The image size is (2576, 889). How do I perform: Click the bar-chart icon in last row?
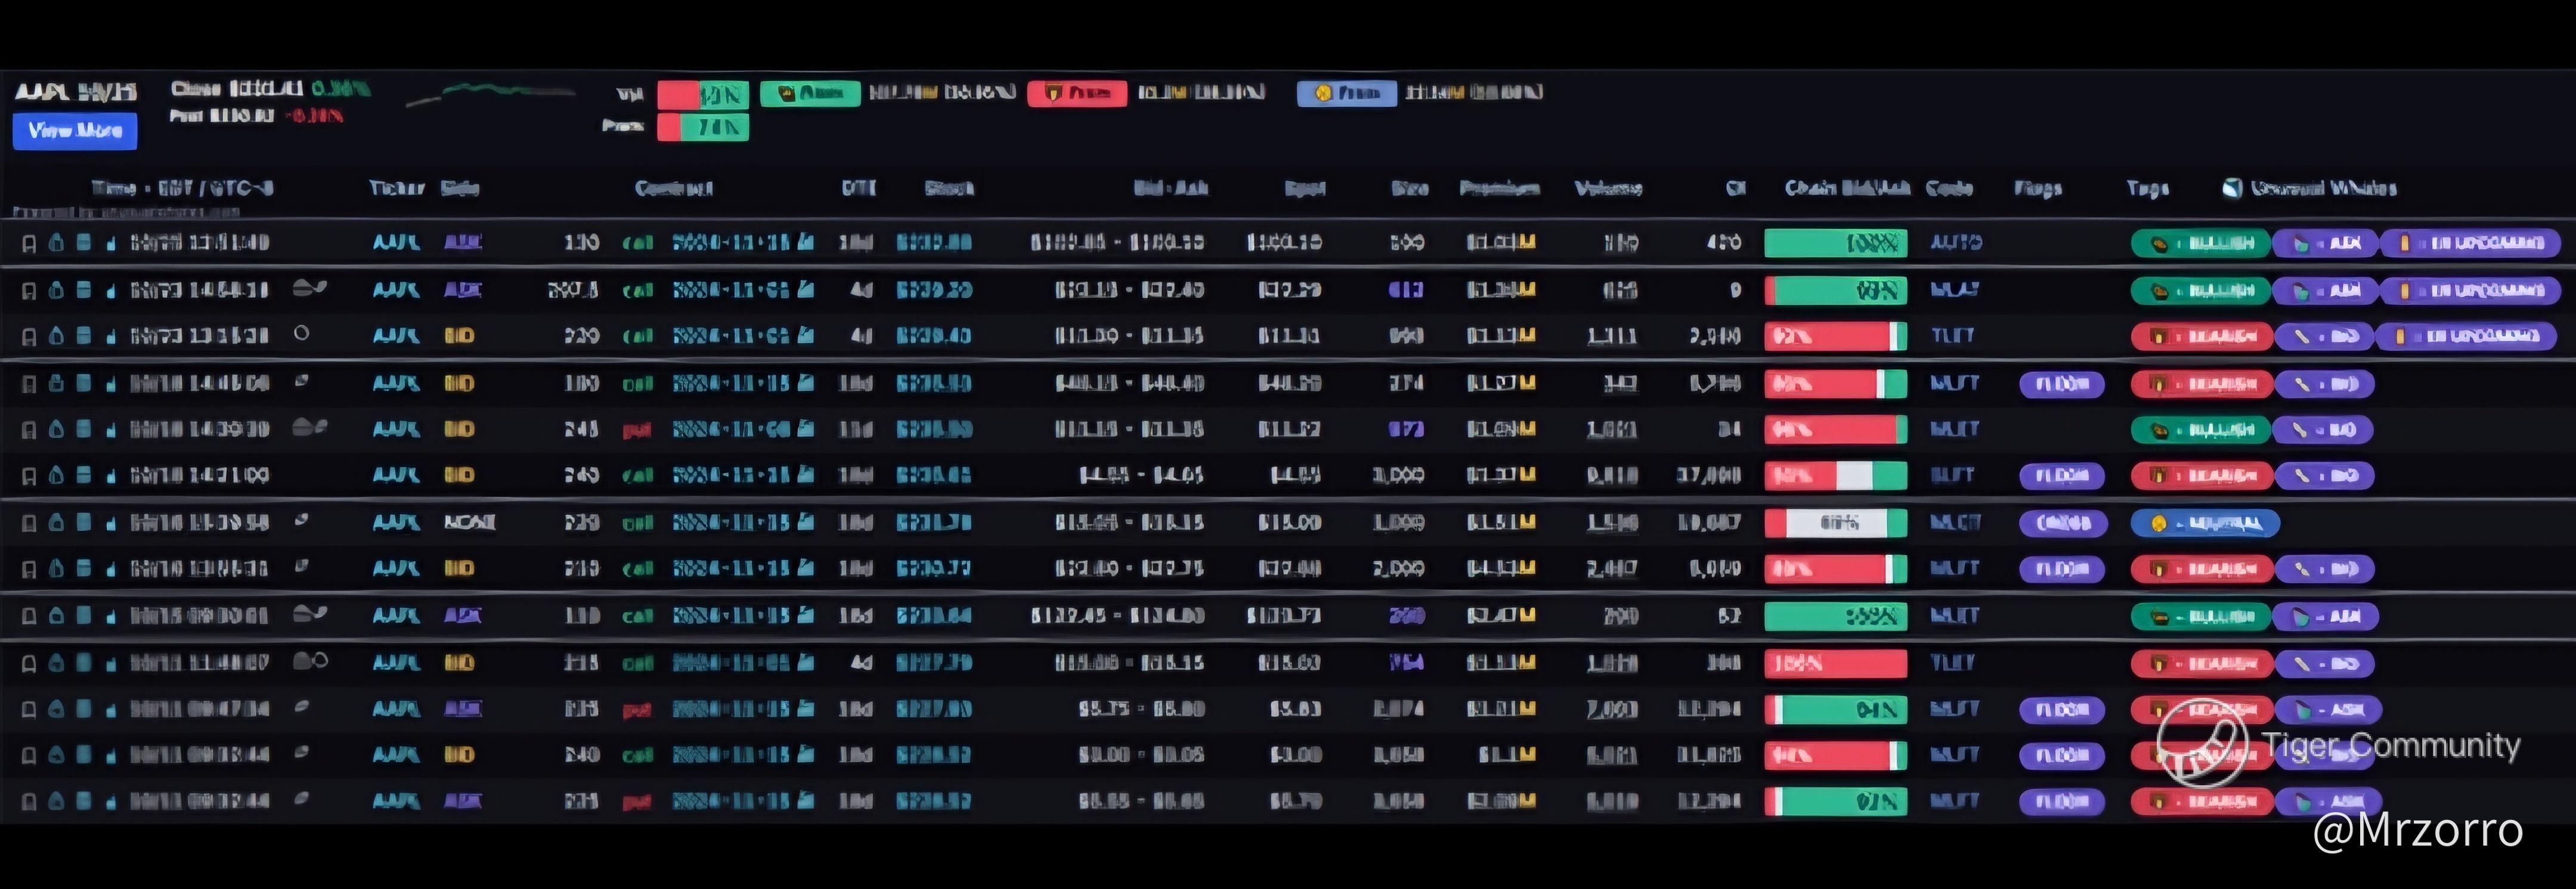[x=111, y=801]
